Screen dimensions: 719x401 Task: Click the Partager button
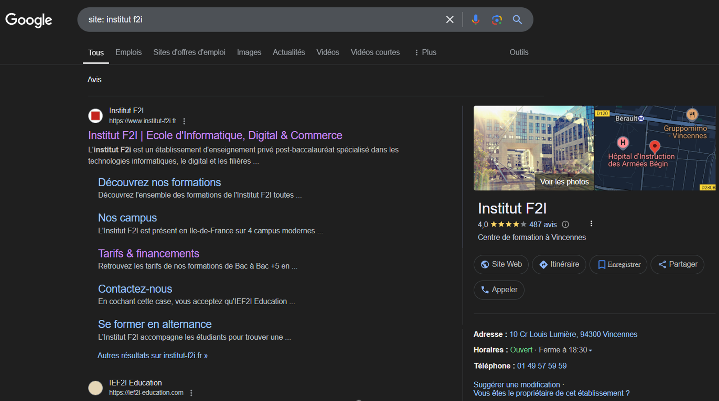click(x=678, y=264)
